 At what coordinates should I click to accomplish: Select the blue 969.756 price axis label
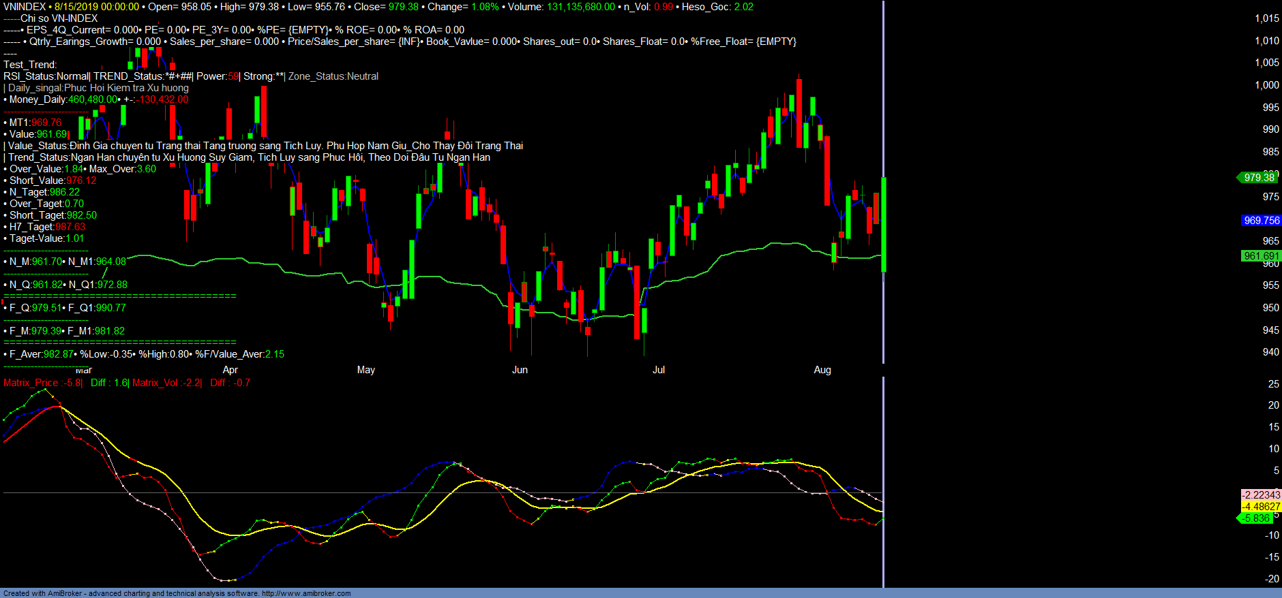pos(1261,221)
